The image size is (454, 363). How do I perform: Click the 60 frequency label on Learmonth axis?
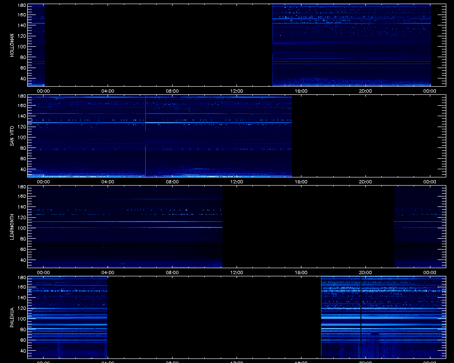(23, 249)
